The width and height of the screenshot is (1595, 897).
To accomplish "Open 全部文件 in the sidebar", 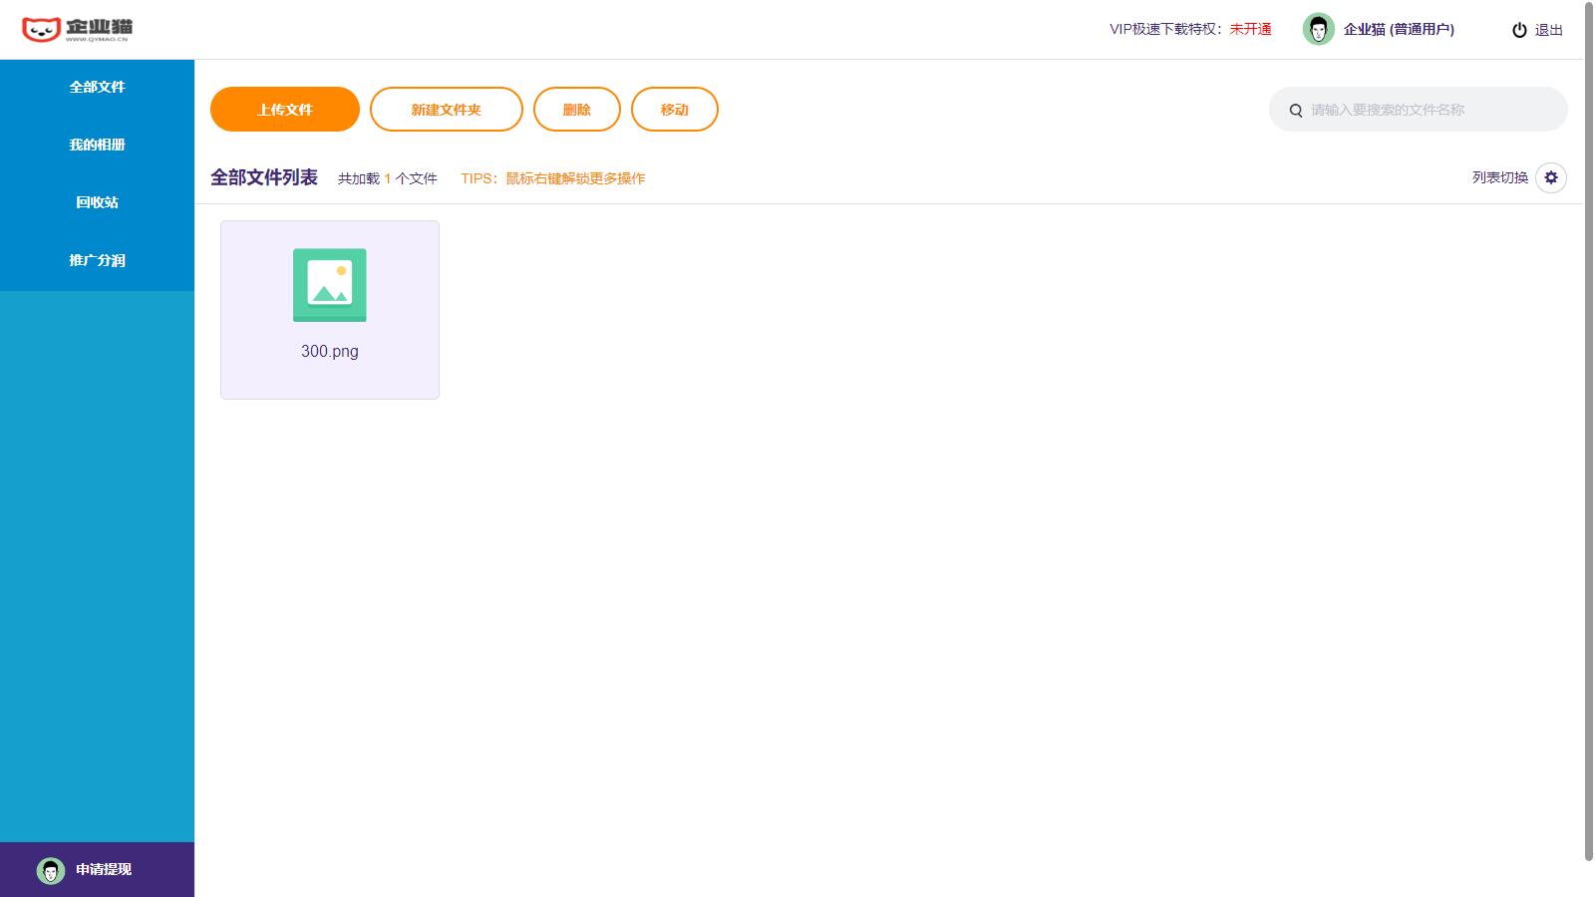I will point(97,88).
